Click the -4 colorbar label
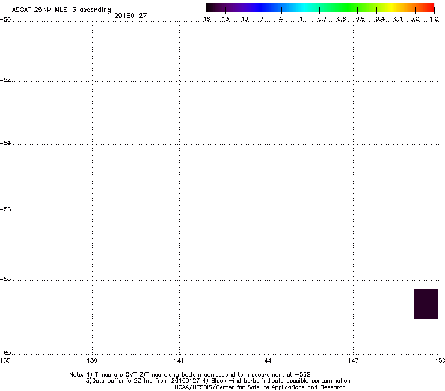Viewport: 445px width, 391px height. (x=278, y=19)
